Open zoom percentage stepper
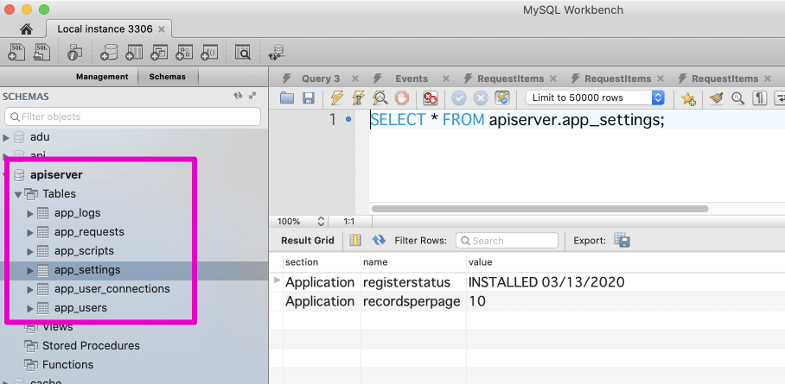 click(x=322, y=221)
